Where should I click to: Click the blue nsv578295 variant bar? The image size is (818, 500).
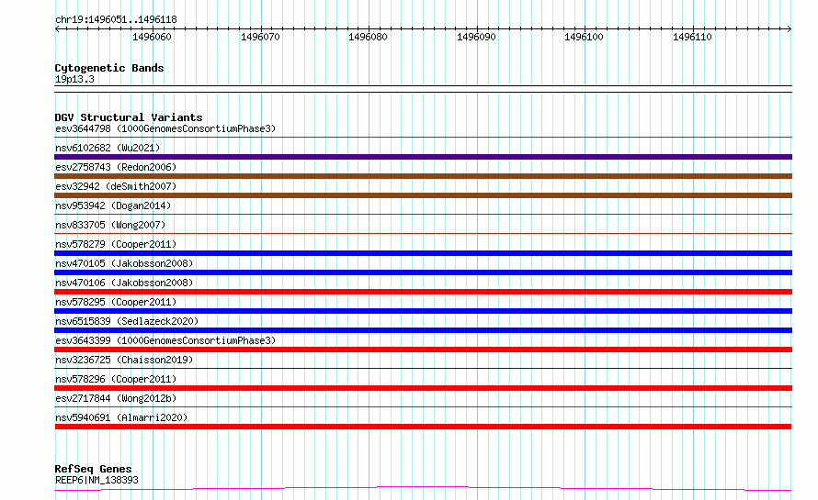(x=423, y=311)
